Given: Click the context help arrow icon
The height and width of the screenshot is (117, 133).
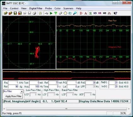Looking at the screenshot, I should click(x=115, y=13).
